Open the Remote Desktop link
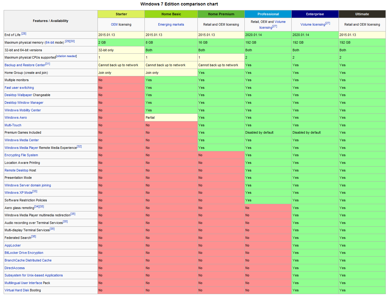The height and width of the screenshot is (299, 391). coord(16,170)
